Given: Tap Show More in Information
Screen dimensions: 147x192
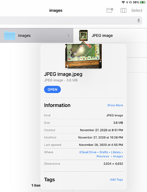Looking at the screenshot, I should [115, 105].
